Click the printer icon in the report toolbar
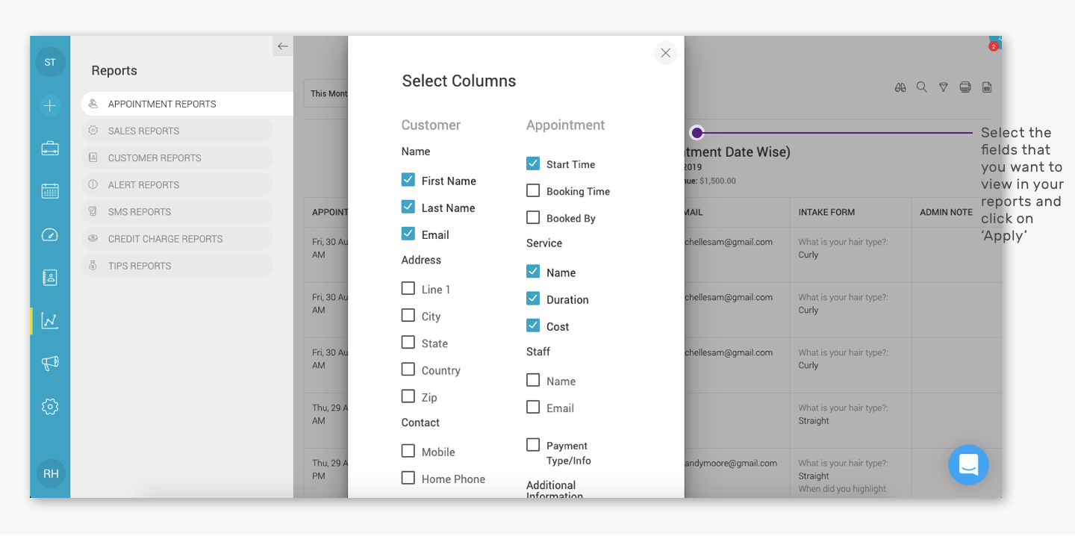Screen dimensions: 1075x536 pos(965,87)
